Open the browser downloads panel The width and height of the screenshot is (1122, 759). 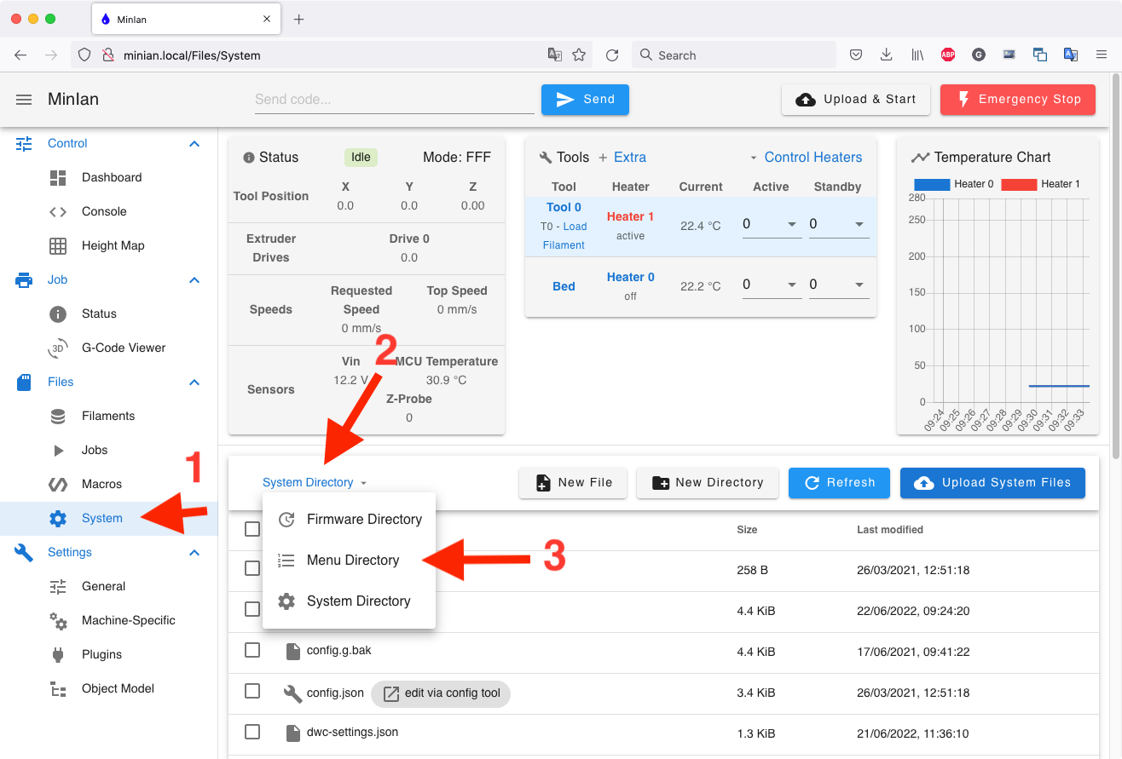(887, 55)
